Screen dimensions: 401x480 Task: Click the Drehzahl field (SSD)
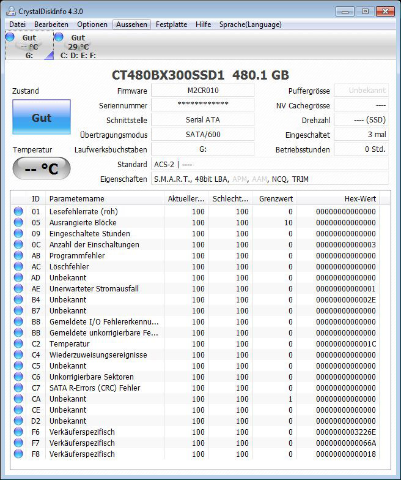(361, 120)
